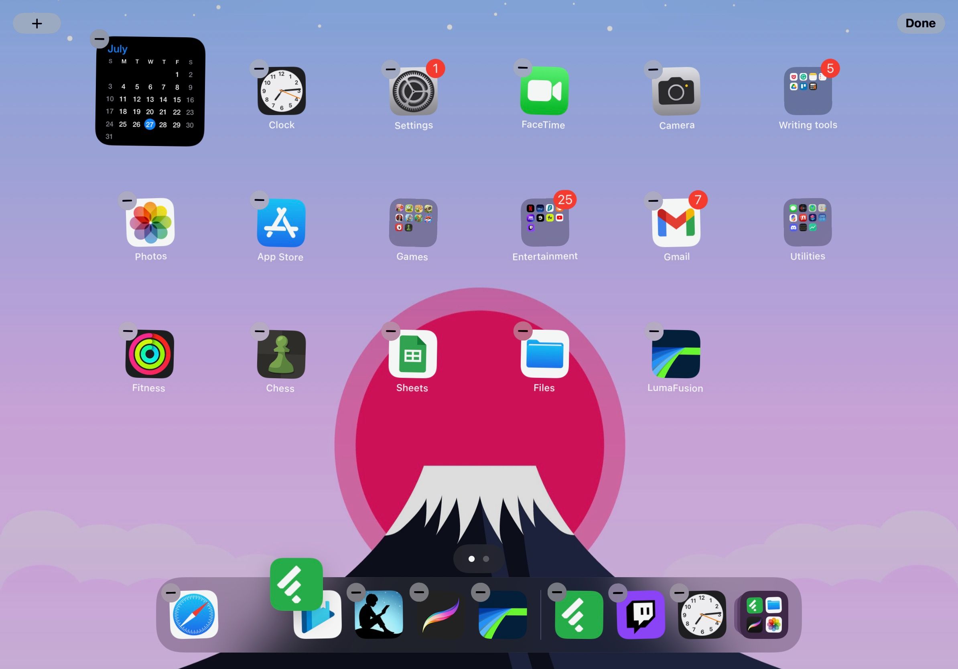Image resolution: width=958 pixels, height=669 pixels.
Task: Open the Writing tools folder
Action: click(808, 90)
